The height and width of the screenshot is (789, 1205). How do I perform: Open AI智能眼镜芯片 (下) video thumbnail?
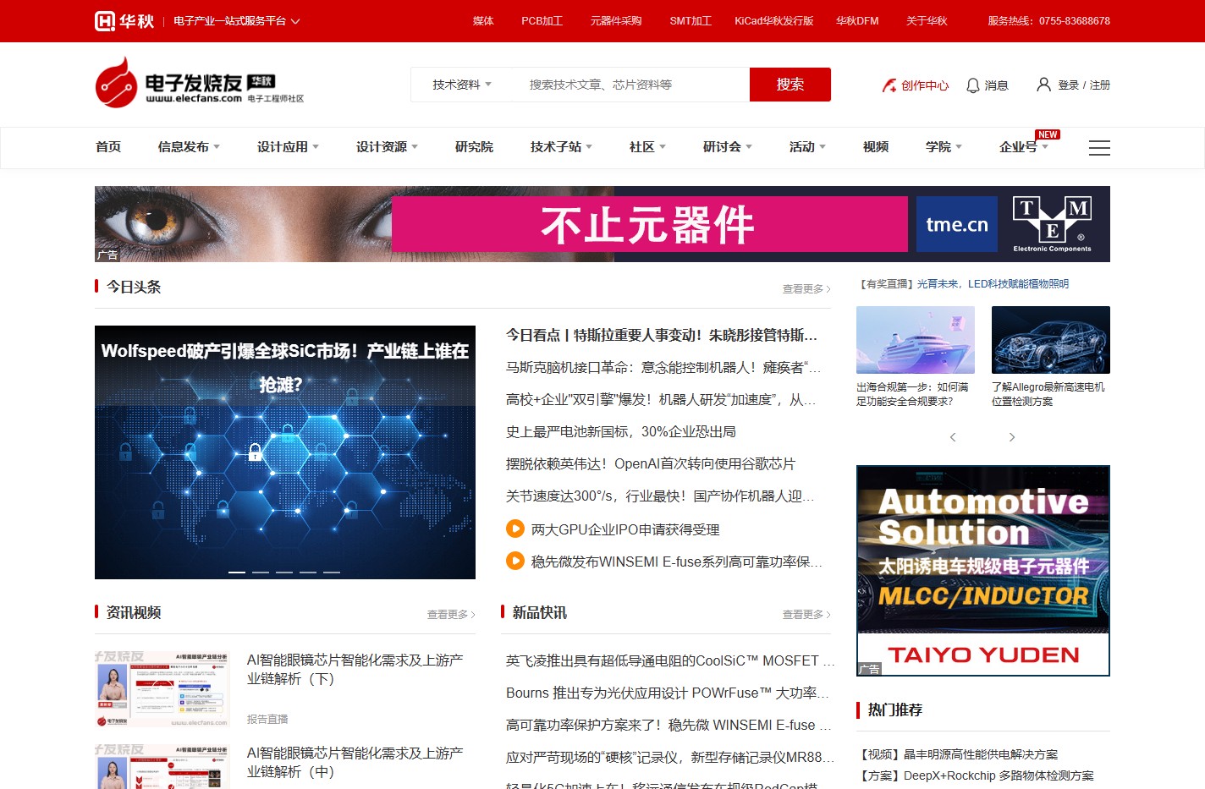(x=162, y=689)
